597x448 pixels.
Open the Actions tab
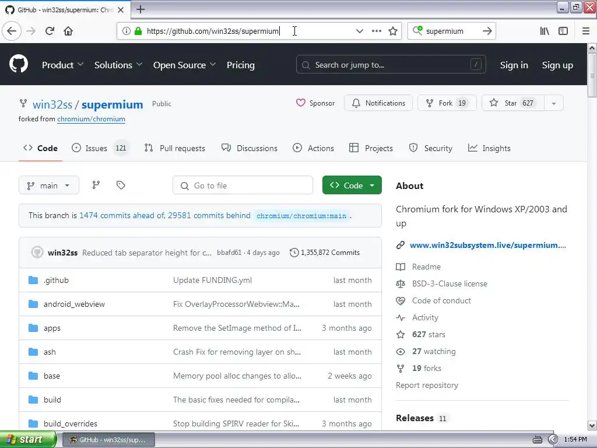coord(313,148)
